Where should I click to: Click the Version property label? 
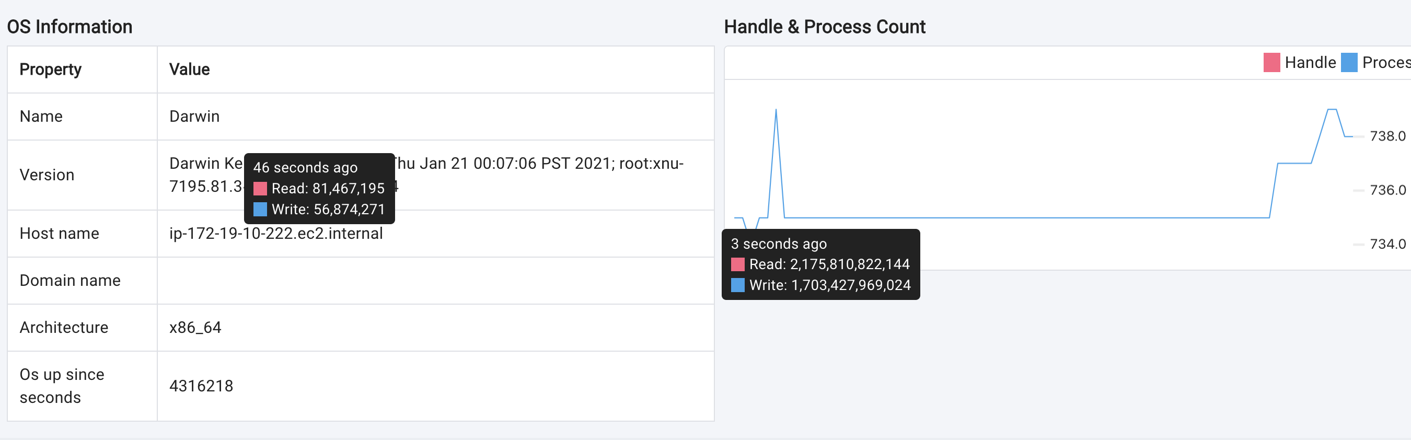(x=47, y=175)
